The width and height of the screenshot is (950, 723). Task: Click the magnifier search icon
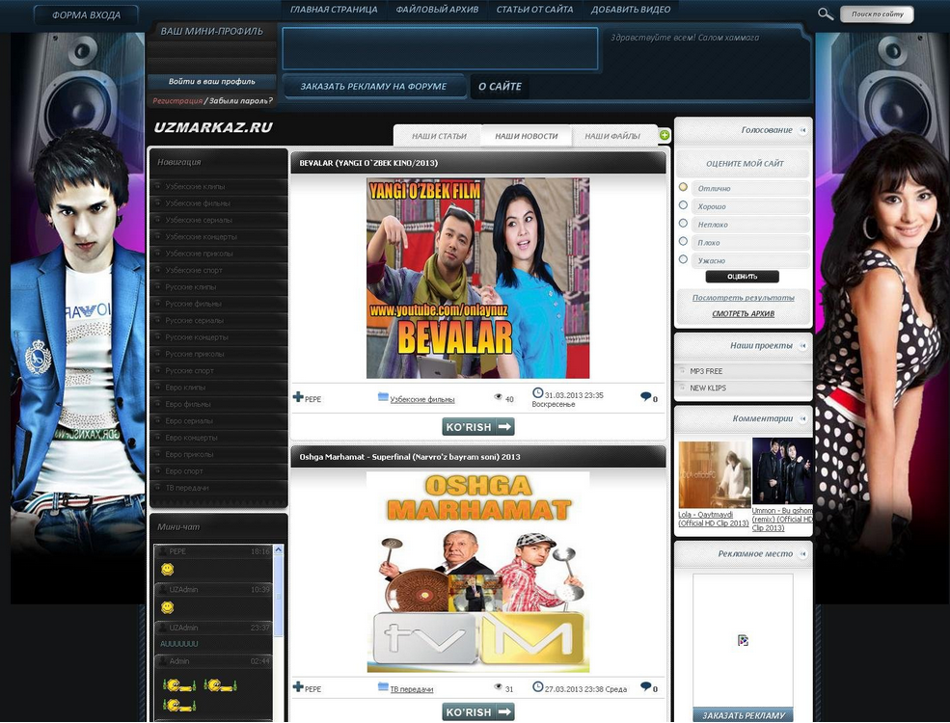click(826, 13)
